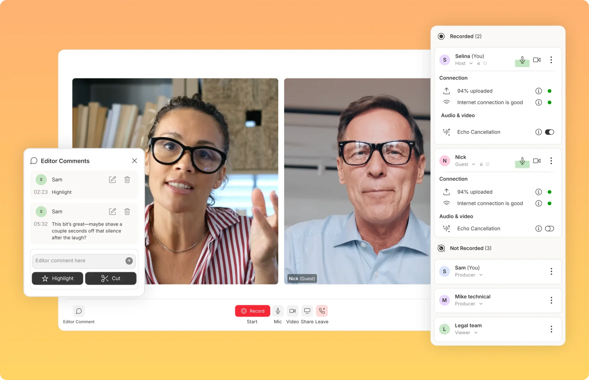Click the 'Legal team' name

click(468, 326)
